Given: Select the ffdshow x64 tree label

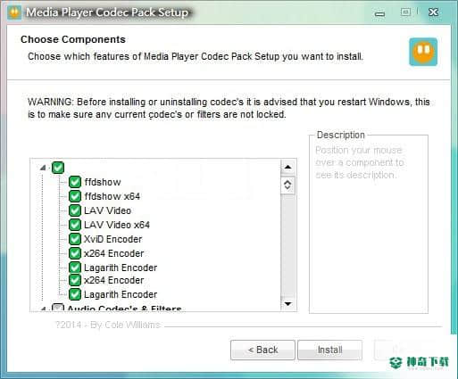Looking at the screenshot, I should point(112,196).
